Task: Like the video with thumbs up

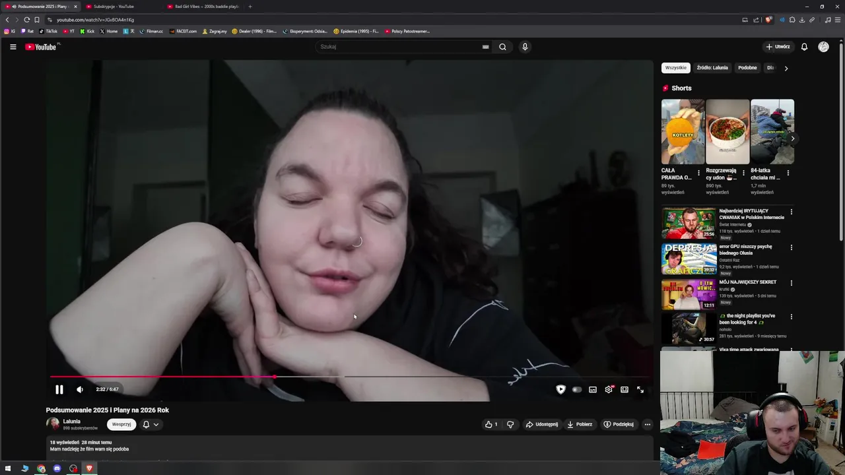Action: point(491,424)
